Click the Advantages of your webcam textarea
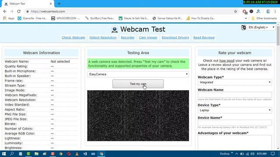Screen dimensions: 280x157 coord(235,143)
